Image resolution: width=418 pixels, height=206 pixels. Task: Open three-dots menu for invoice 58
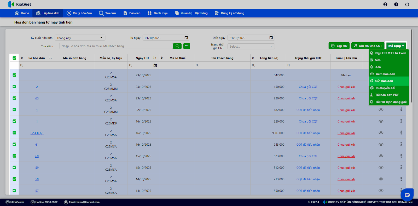point(401,179)
